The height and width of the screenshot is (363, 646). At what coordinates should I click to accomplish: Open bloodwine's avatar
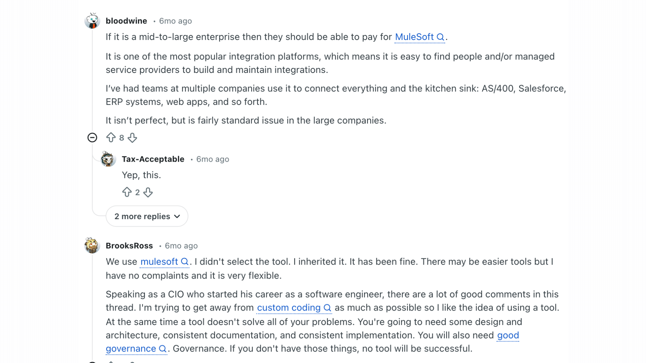[x=92, y=21]
